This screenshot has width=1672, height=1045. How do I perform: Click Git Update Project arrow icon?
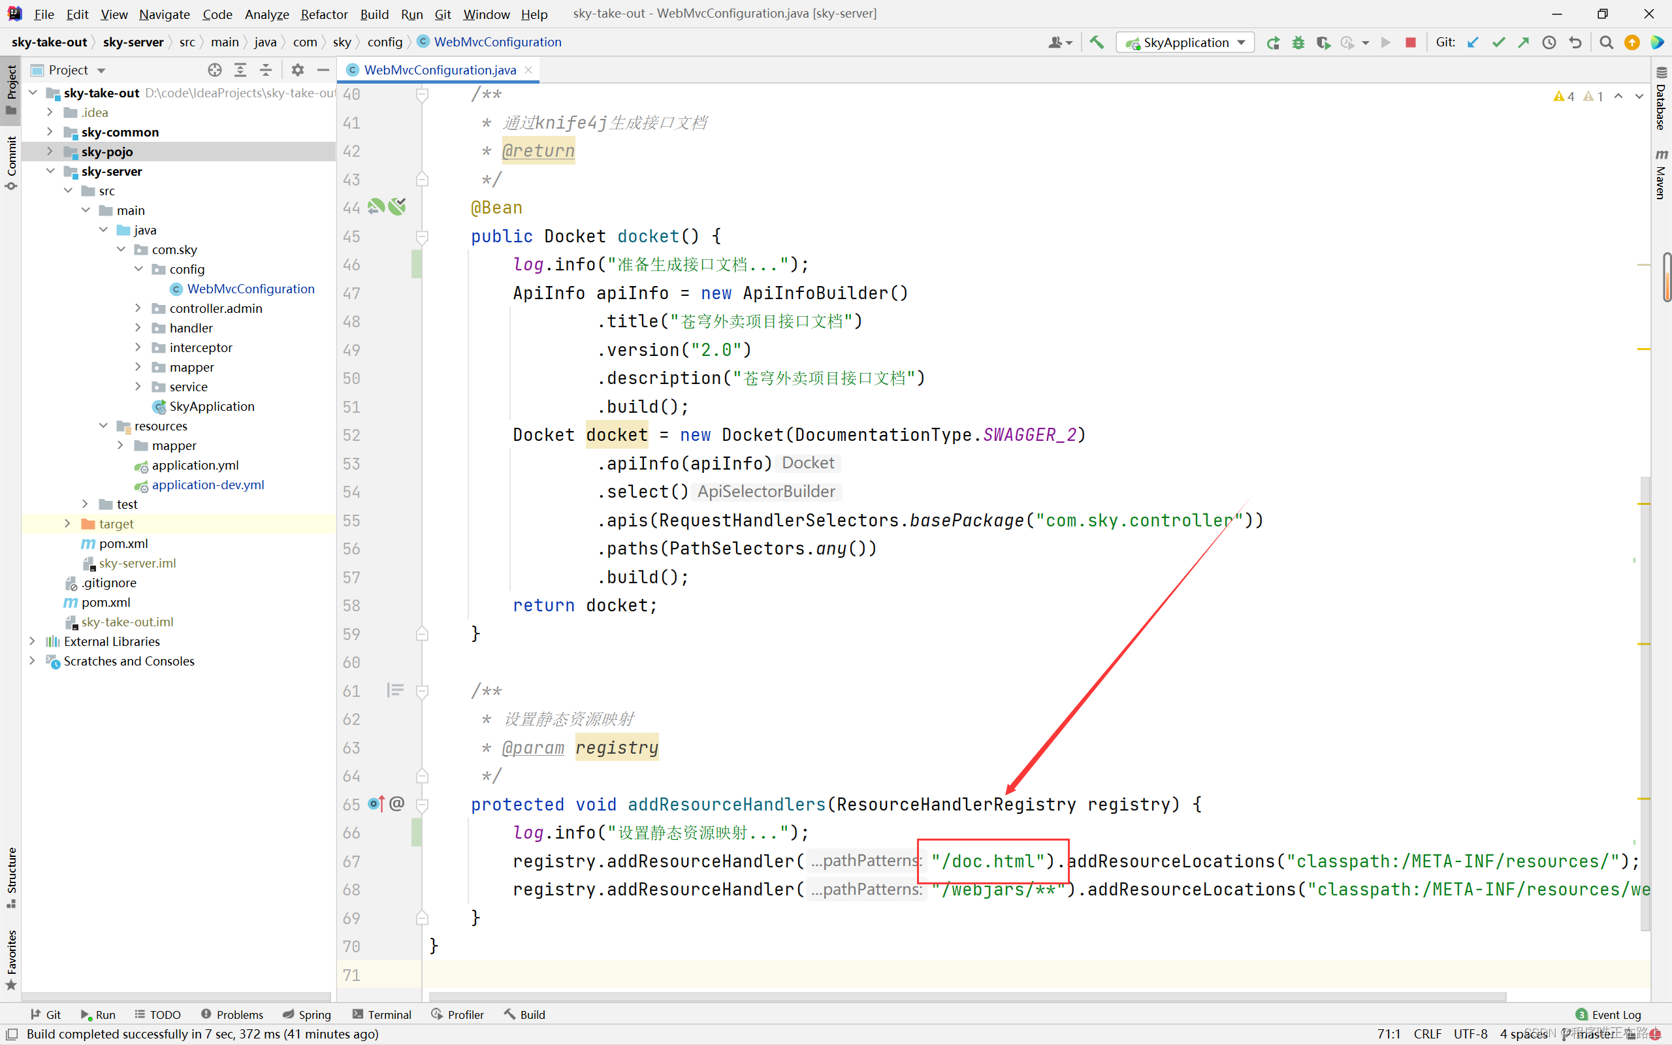tap(1472, 42)
